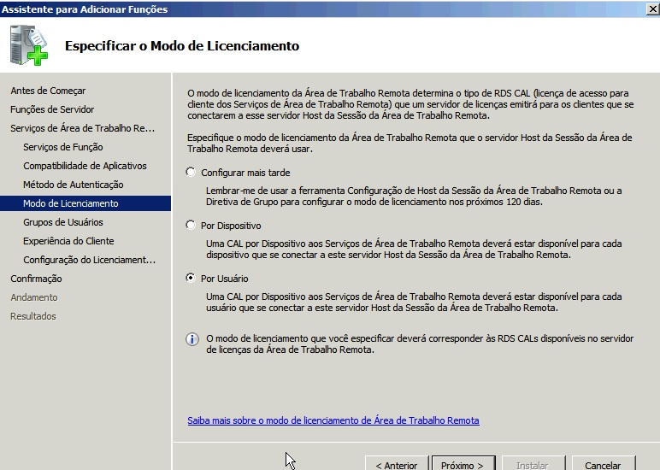Go to the Grupos de Usuários step
This screenshot has width=660, height=470.
click(x=63, y=222)
